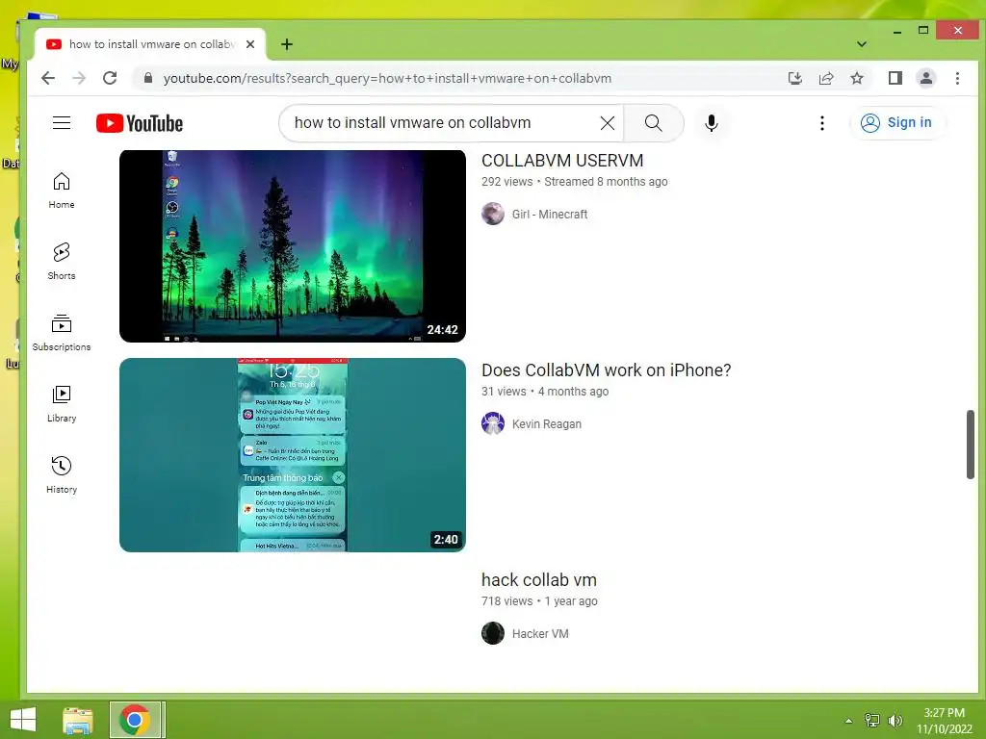Open History in the sidebar
Viewport: 986px width, 739px height.
point(62,475)
